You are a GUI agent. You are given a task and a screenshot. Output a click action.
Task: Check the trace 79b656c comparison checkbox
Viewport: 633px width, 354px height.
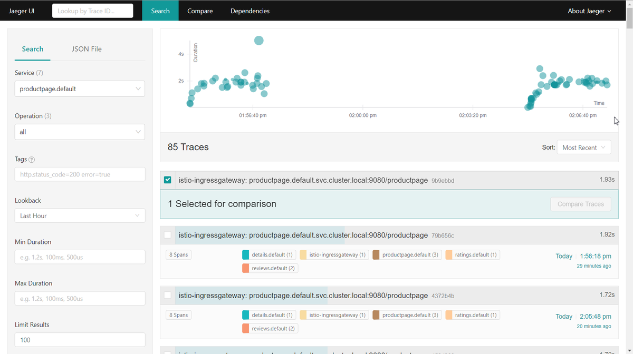tap(168, 235)
